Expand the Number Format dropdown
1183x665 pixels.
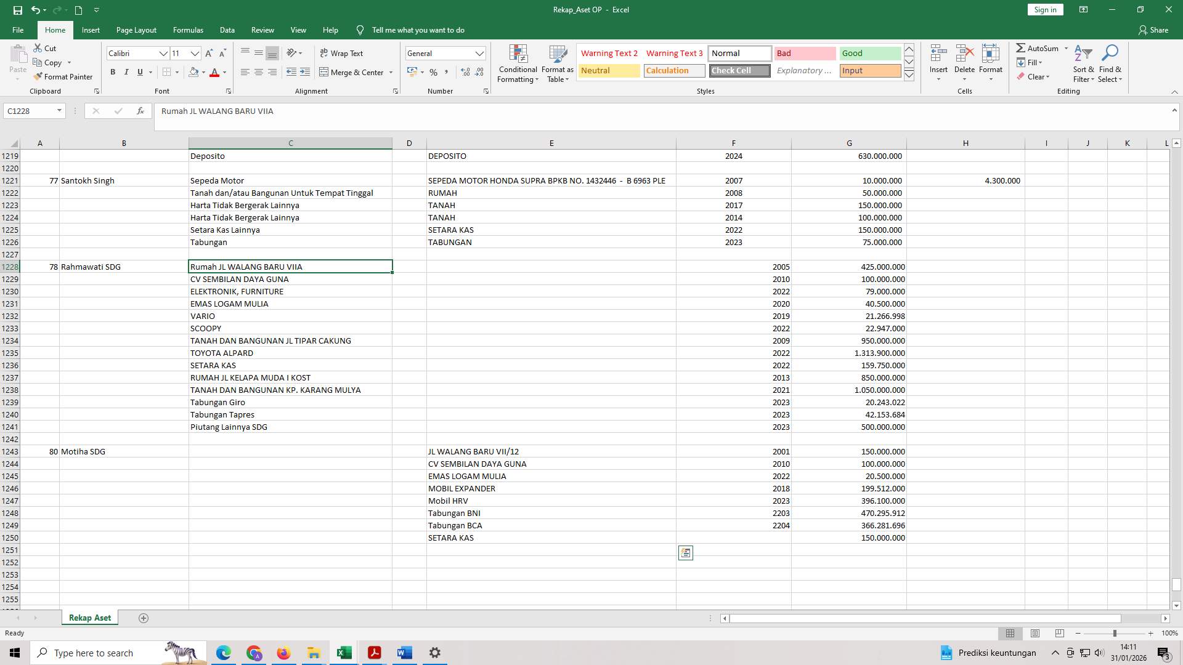pyautogui.click(x=480, y=53)
